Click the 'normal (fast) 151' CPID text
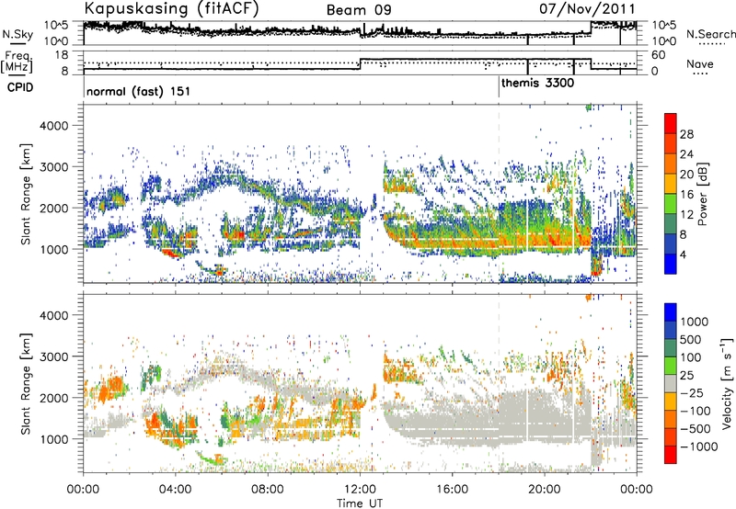The height and width of the screenshot is (509, 736). [x=139, y=91]
